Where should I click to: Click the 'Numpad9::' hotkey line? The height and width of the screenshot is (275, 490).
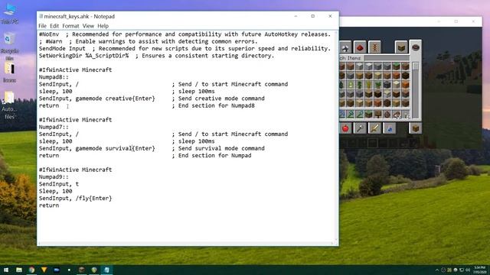(54, 176)
